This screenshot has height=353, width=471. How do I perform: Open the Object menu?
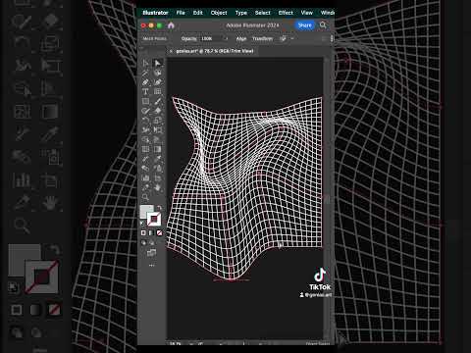coord(219,13)
